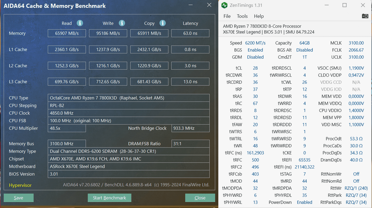
Task: Minimize the AIDA64 benchmark window
Action: (191, 5)
